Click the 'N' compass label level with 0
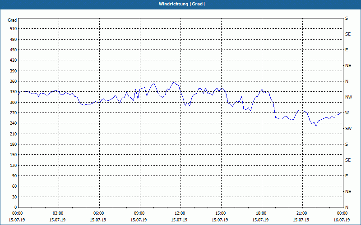The height and width of the screenshot is (225, 361). click(347, 207)
